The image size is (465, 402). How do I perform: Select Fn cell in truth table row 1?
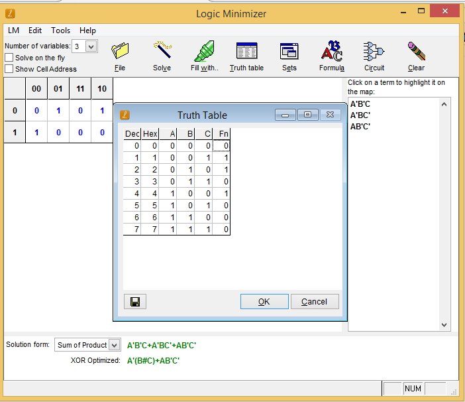pos(221,158)
